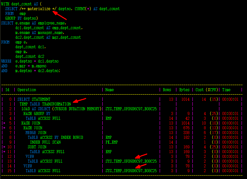Click condition 'e.deptno = dc1.deptno'

(x=37, y=61)
